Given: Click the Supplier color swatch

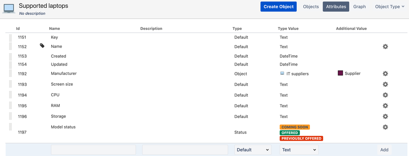Looking at the screenshot, I should coord(340,73).
